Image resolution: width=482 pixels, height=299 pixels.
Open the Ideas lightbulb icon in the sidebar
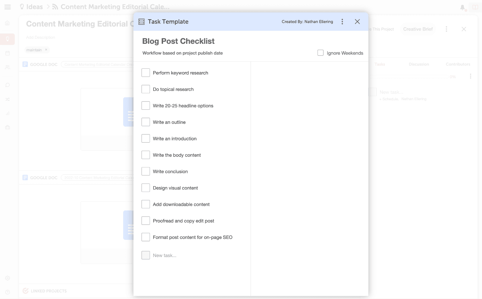click(x=7, y=39)
